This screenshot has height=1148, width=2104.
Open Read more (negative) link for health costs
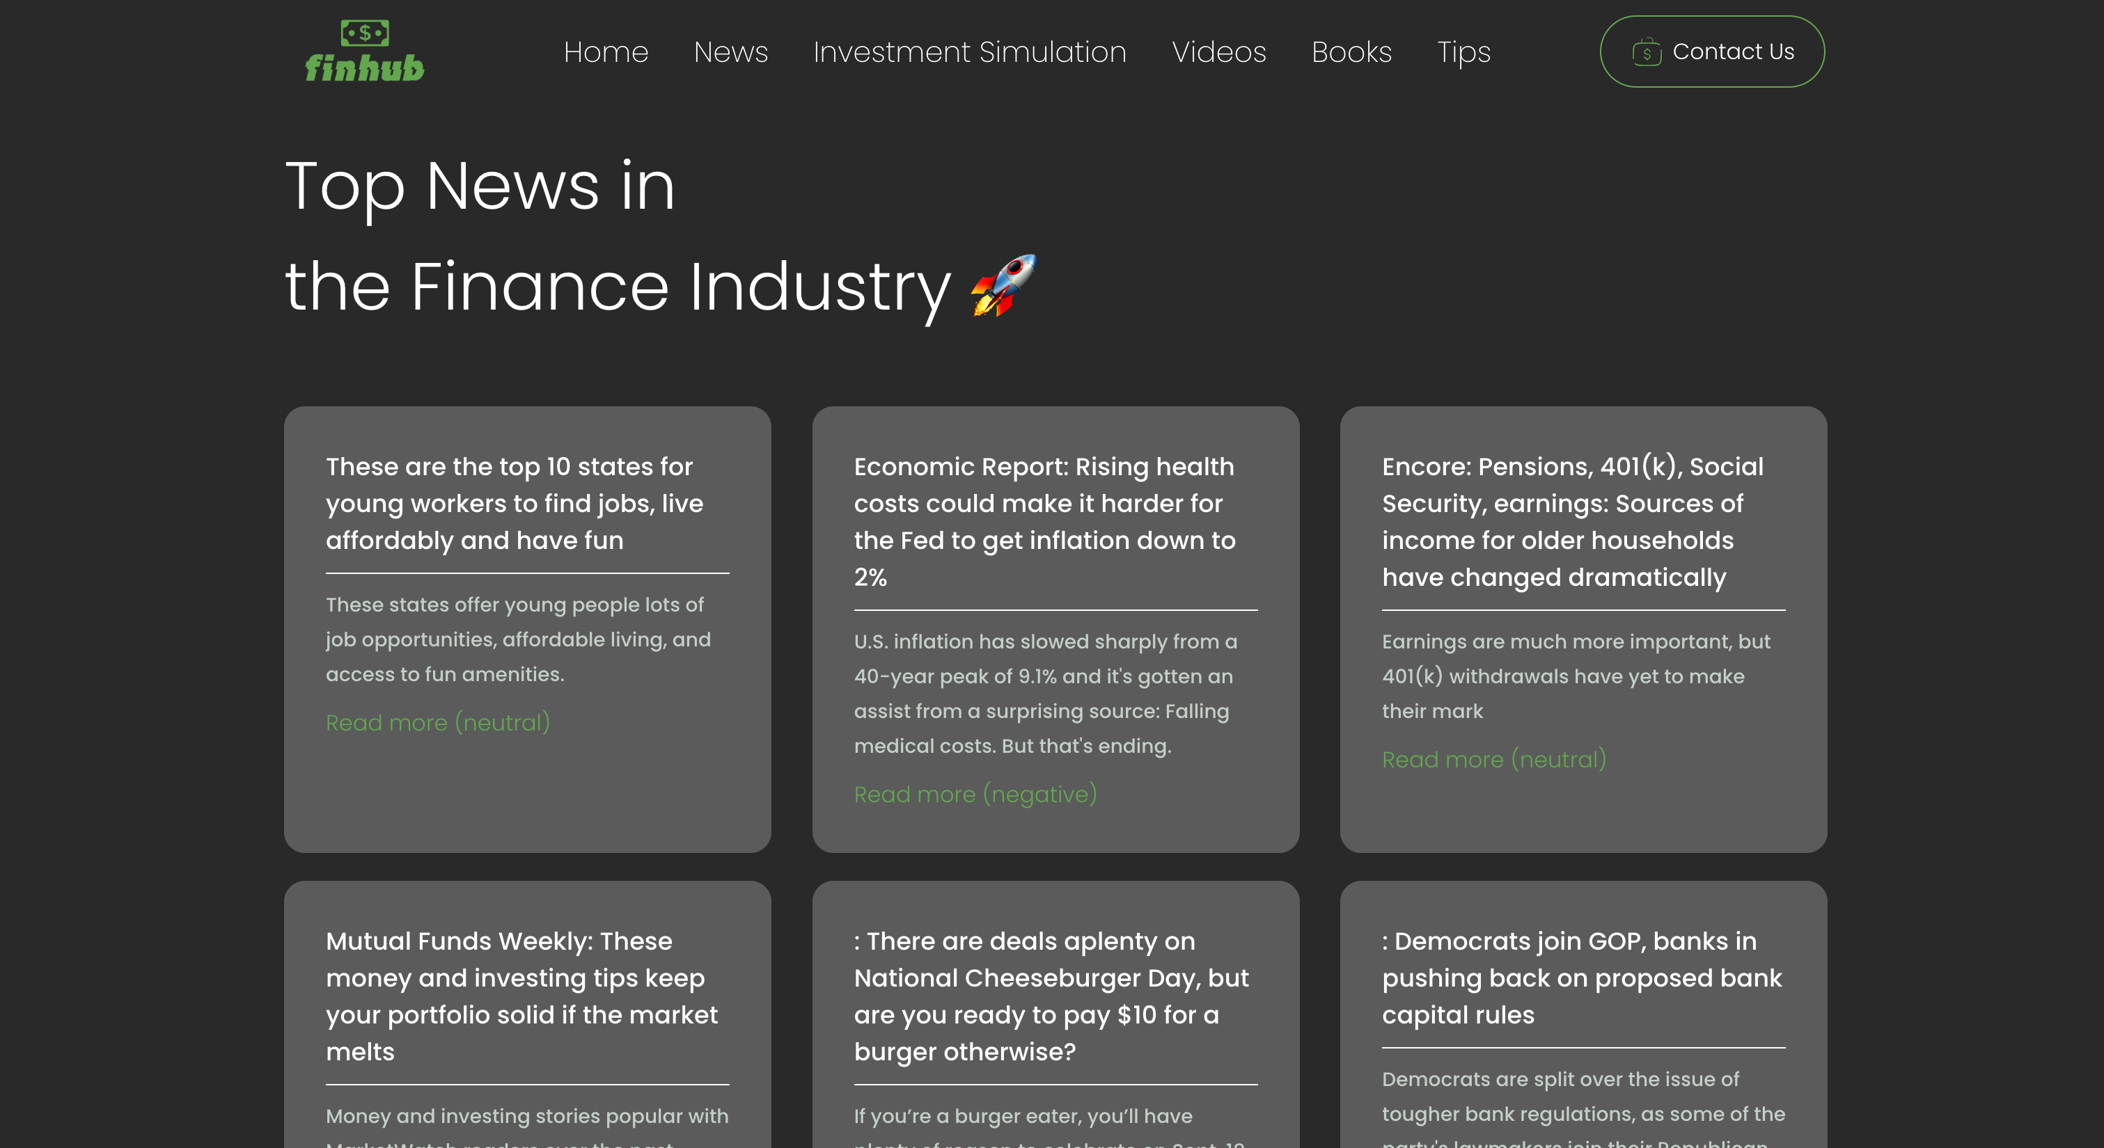(975, 794)
